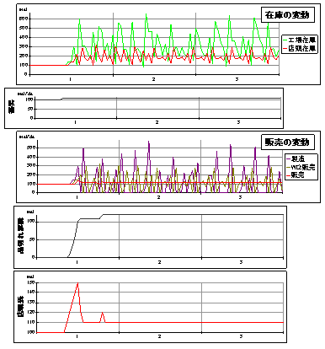
Task: Click the purple 製造 legend line marker
Action: (x=288, y=158)
